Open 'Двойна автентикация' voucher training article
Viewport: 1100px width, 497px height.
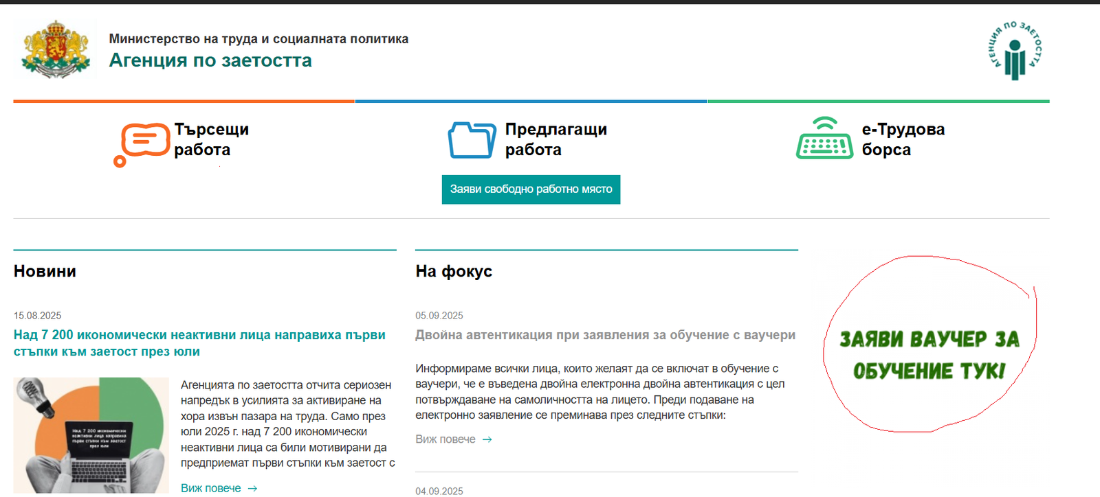pos(605,335)
